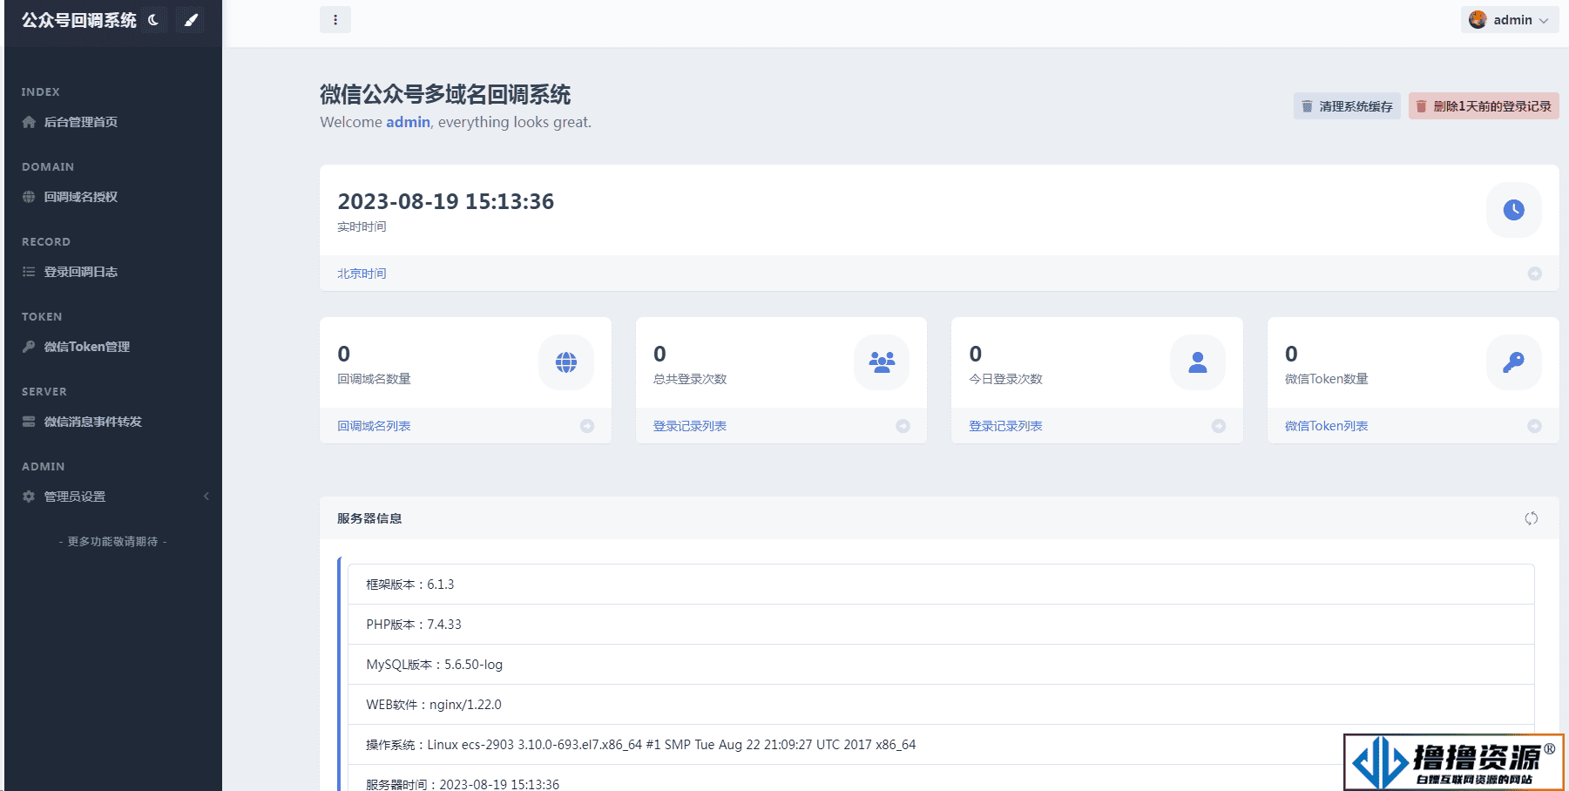Click the list icon beside 登录回调日志
Viewport: 1569px width, 791px height.
click(x=29, y=272)
